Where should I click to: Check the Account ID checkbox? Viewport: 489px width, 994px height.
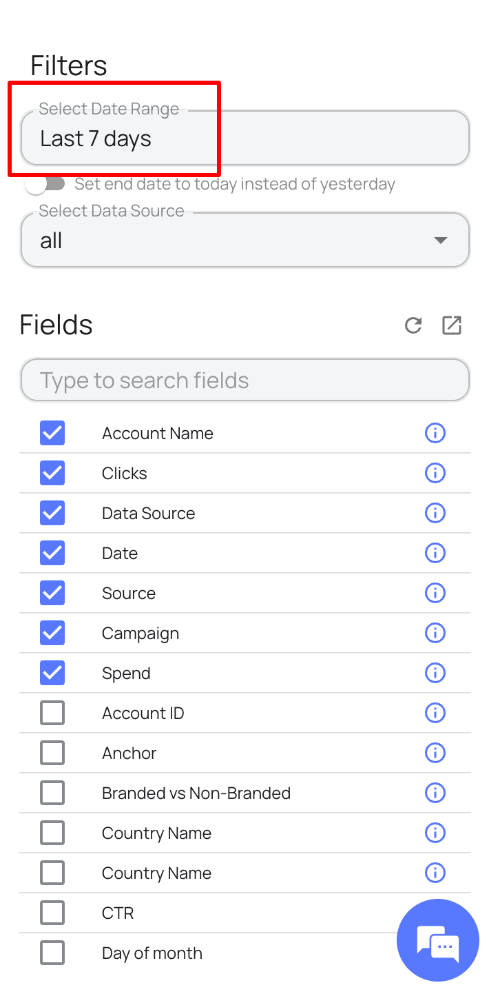[x=52, y=713]
